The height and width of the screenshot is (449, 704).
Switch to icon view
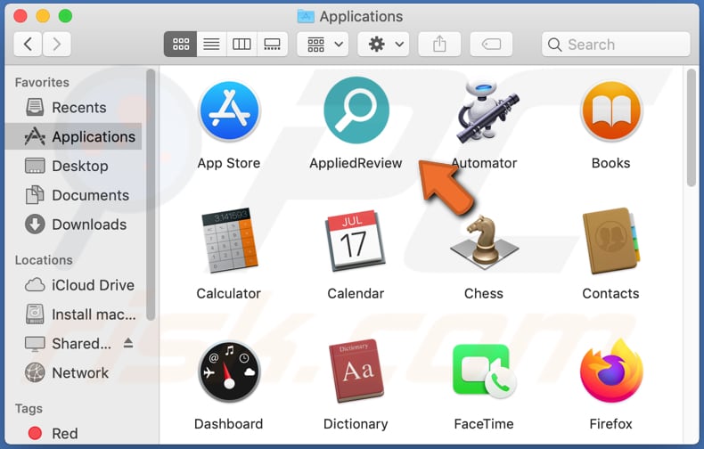(181, 44)
